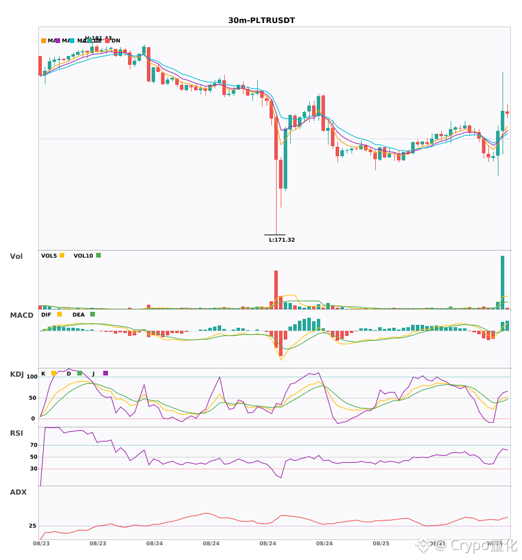Image resolution: width=522 pixels, height=560 pixels.
Task: Click the 0 value on KDJ axis
Action: click(33, 419)
